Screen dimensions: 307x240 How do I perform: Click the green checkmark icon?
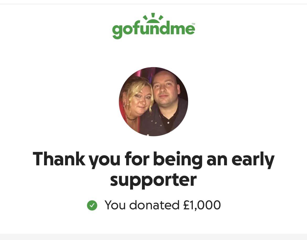pos(92,205)
